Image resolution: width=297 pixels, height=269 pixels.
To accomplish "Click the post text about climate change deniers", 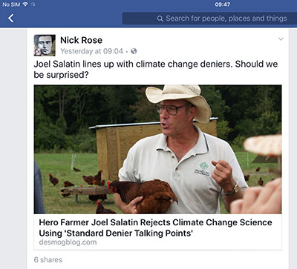I will [x=156, y=69].
